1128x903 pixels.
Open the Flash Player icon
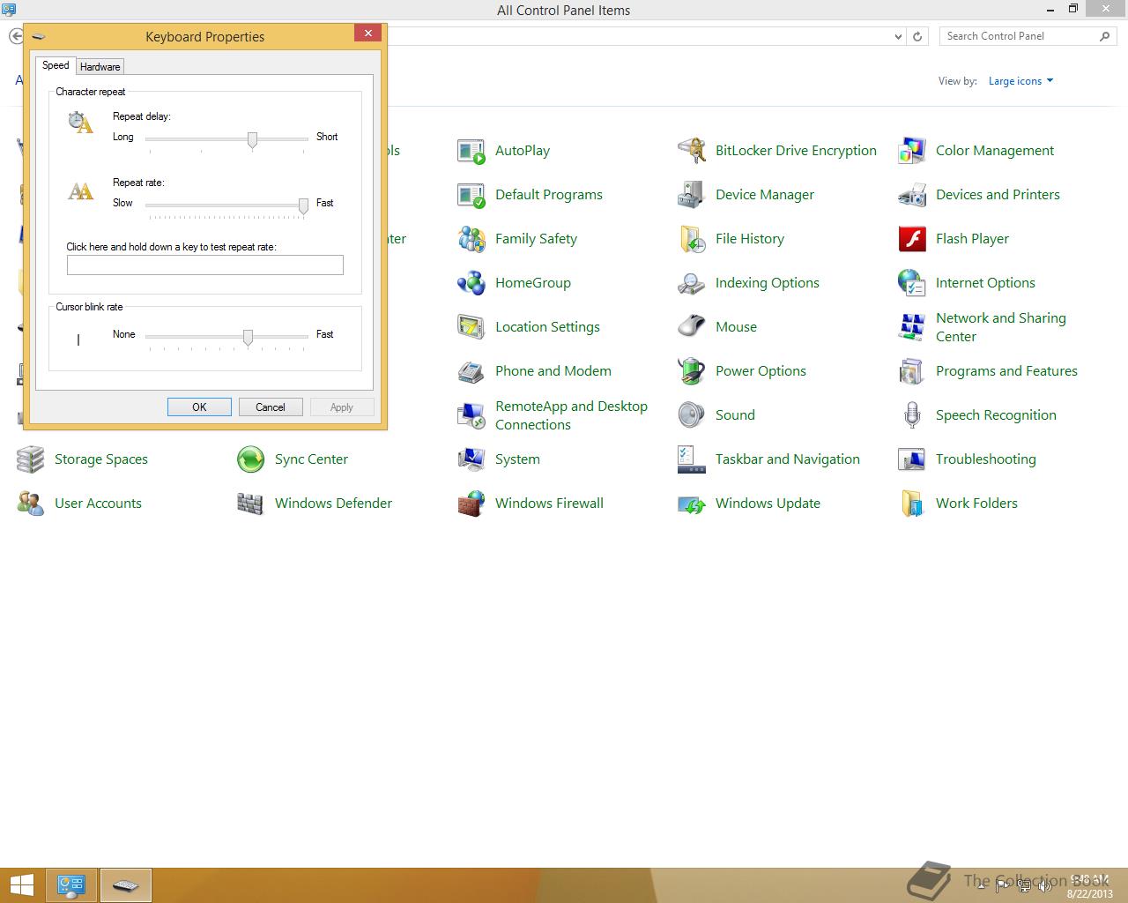pyautogui.click(x=912, y=239)
